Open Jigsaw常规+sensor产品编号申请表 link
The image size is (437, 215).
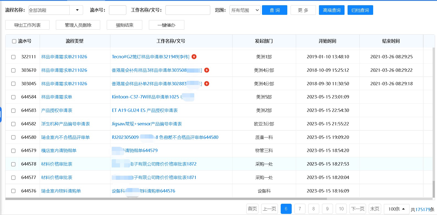pos(147,124)
